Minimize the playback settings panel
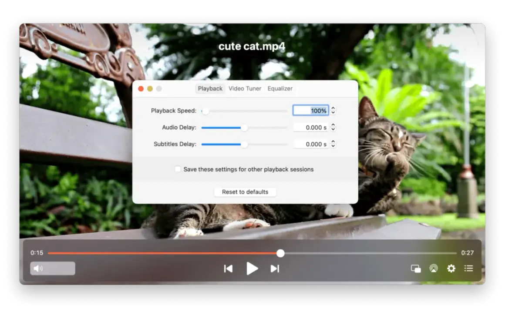The image size is (505, 315). [x=150, y=89]
